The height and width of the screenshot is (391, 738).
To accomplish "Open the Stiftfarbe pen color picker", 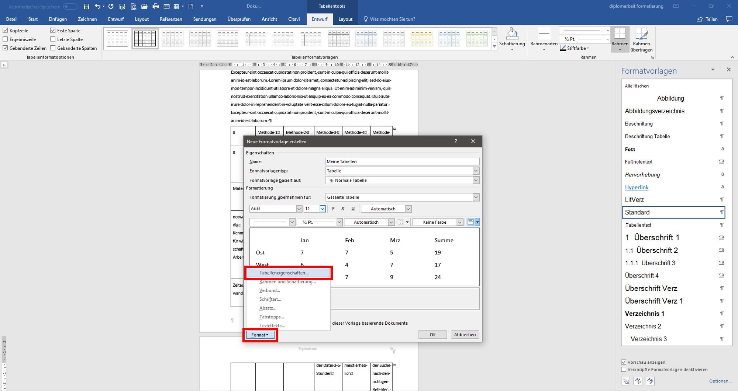I will 575,48.
